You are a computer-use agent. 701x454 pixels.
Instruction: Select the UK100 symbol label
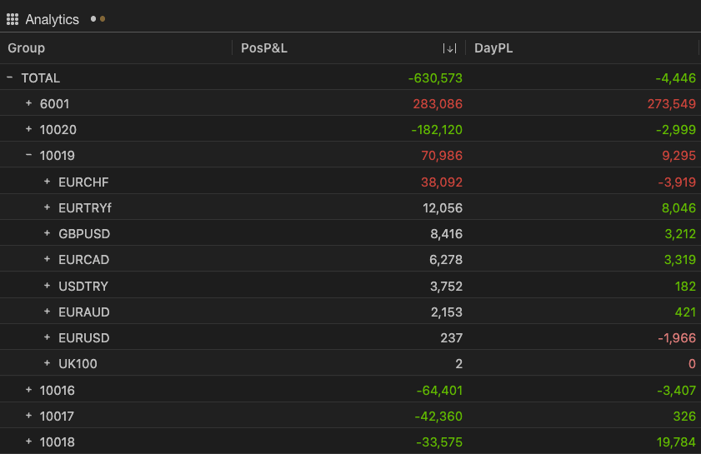[x=78, y=364]
